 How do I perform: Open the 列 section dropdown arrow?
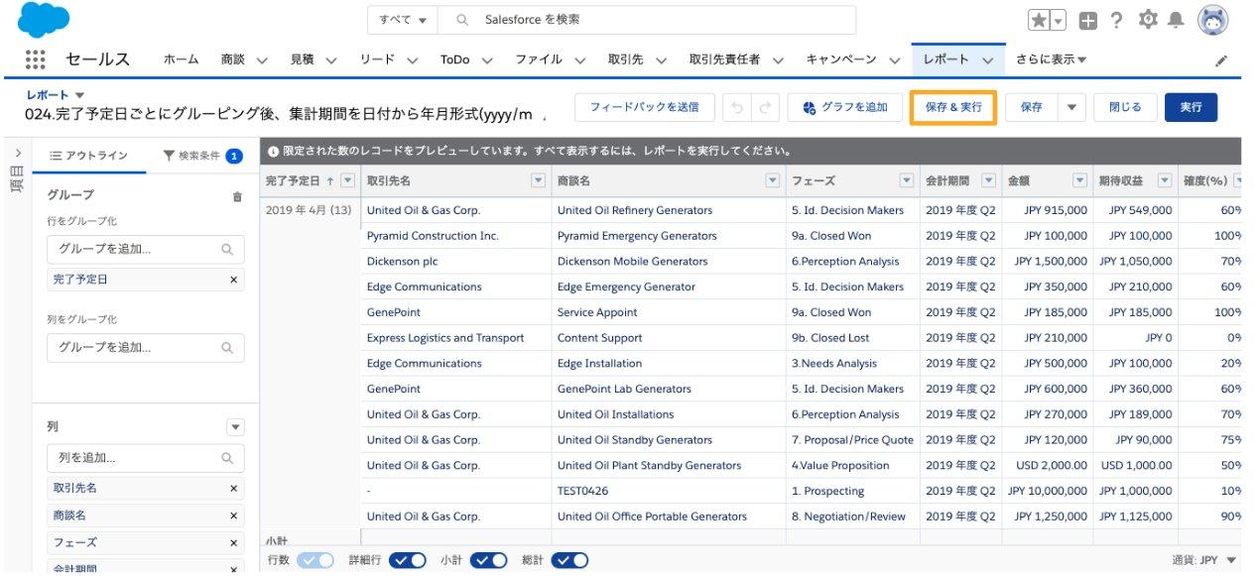pos(235,427)
